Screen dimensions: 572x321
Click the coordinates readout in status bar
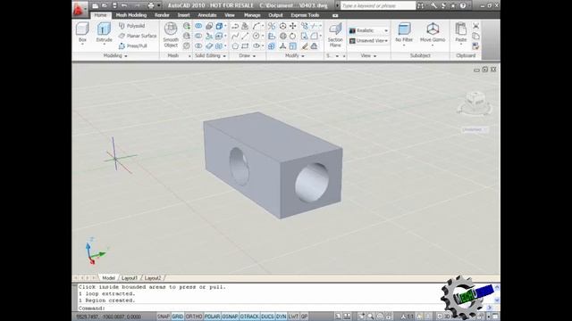[108, 317]
